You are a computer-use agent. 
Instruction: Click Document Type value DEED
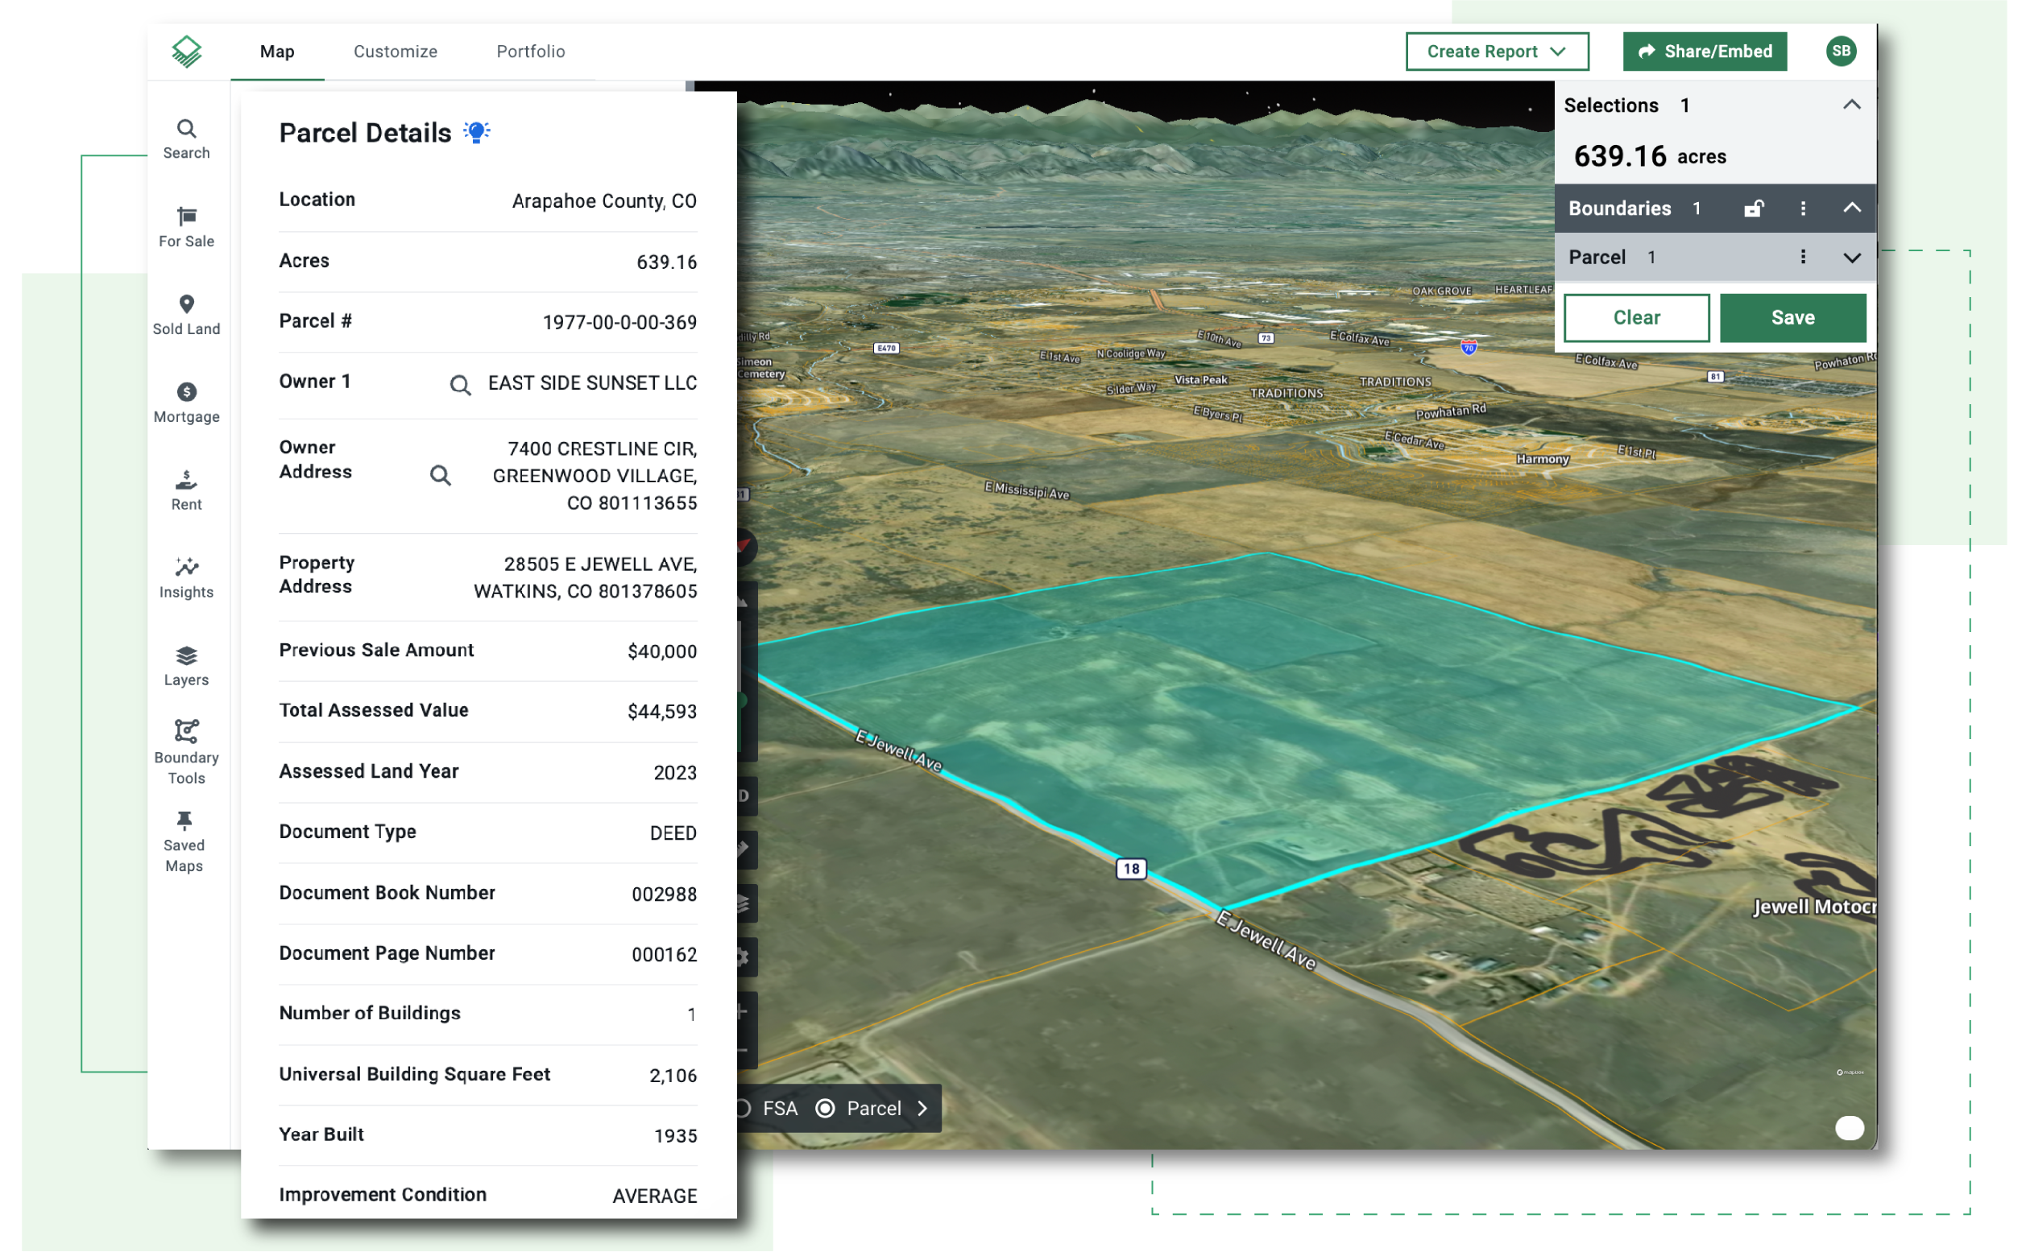[x=673, y=834]
